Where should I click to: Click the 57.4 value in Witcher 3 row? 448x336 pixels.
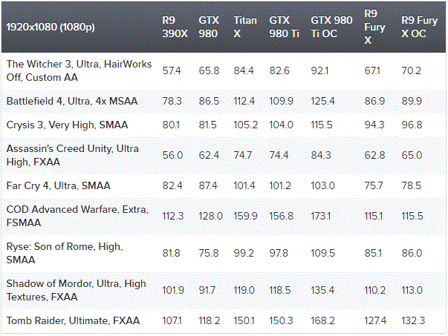(x=172, y=71)
